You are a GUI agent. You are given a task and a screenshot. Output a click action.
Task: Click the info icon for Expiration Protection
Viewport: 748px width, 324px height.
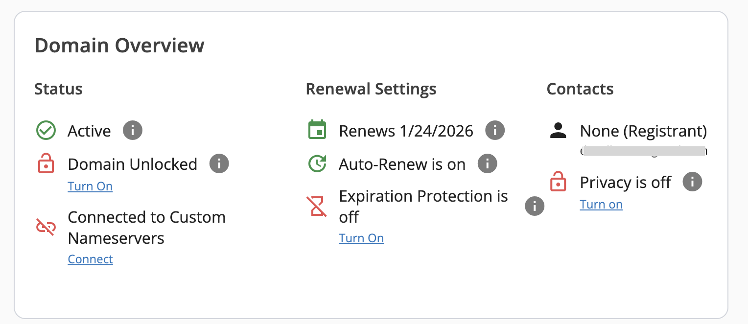point(535,206)
